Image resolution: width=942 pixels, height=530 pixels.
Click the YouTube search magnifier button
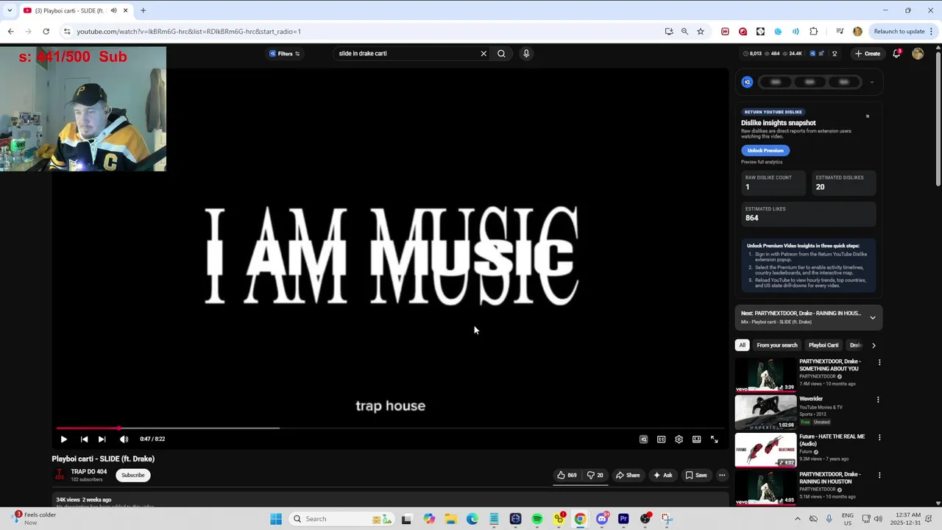point(501,54)
